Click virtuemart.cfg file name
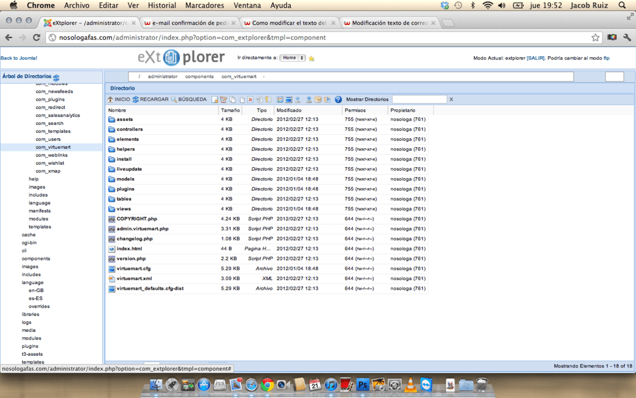The width and height of the screenshot is (636, 398). click(x=134, y=268)
